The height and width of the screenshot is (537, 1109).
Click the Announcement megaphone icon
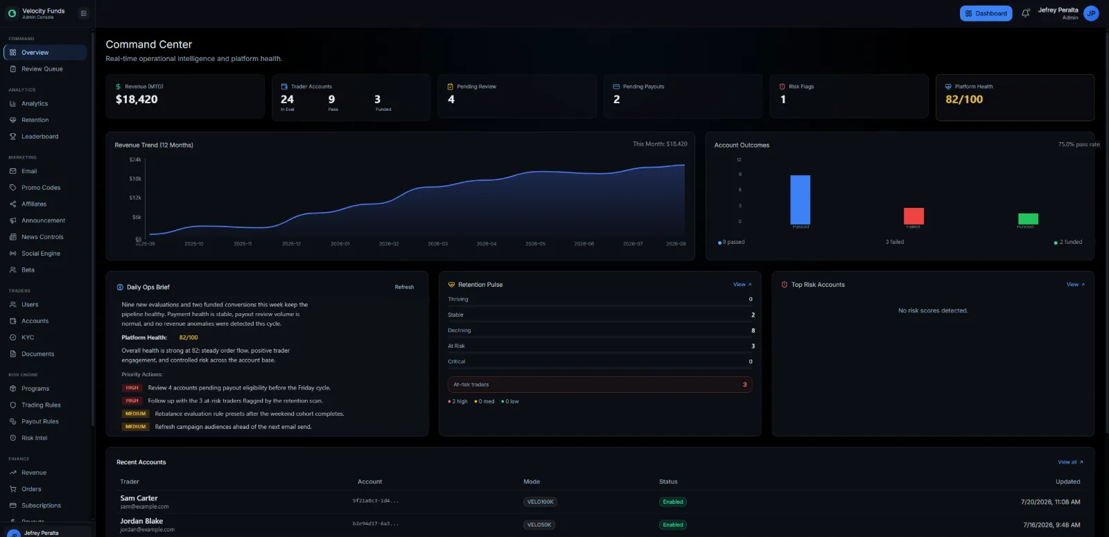(12, 221)
